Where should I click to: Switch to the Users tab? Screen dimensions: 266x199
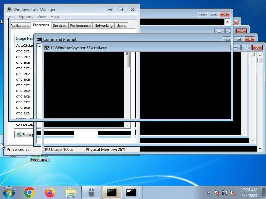121,26
